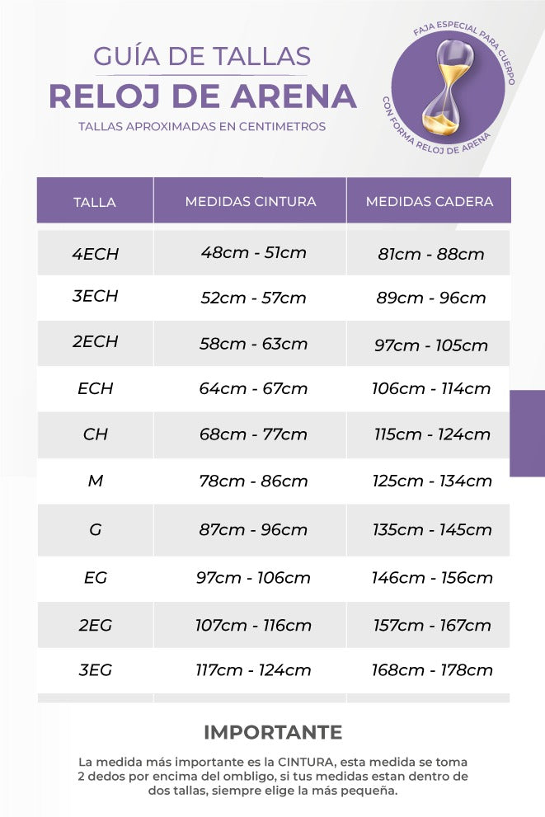545x817 pixels.
Task: Click the CH size label
Action: pos(96,434)
